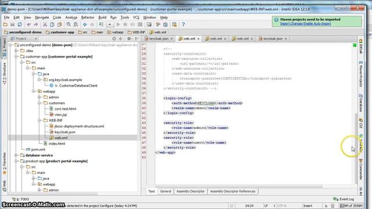Click the Help question mark icon
Viewport: 372px width, 209px height.
[x=183, y=24]
